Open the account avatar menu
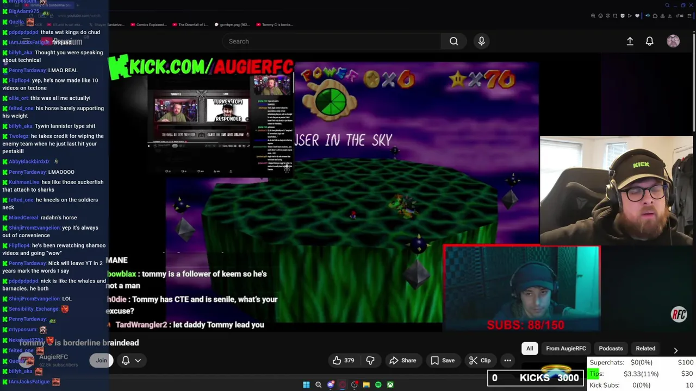 [673, 41]
